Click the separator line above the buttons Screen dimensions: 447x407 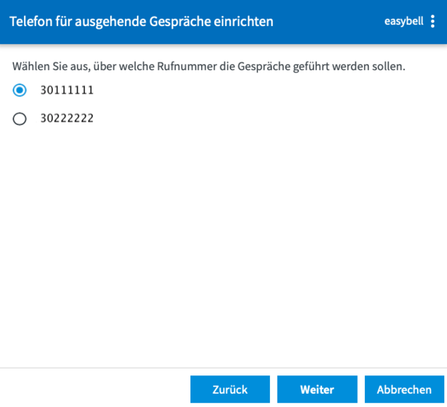[223, 368]
